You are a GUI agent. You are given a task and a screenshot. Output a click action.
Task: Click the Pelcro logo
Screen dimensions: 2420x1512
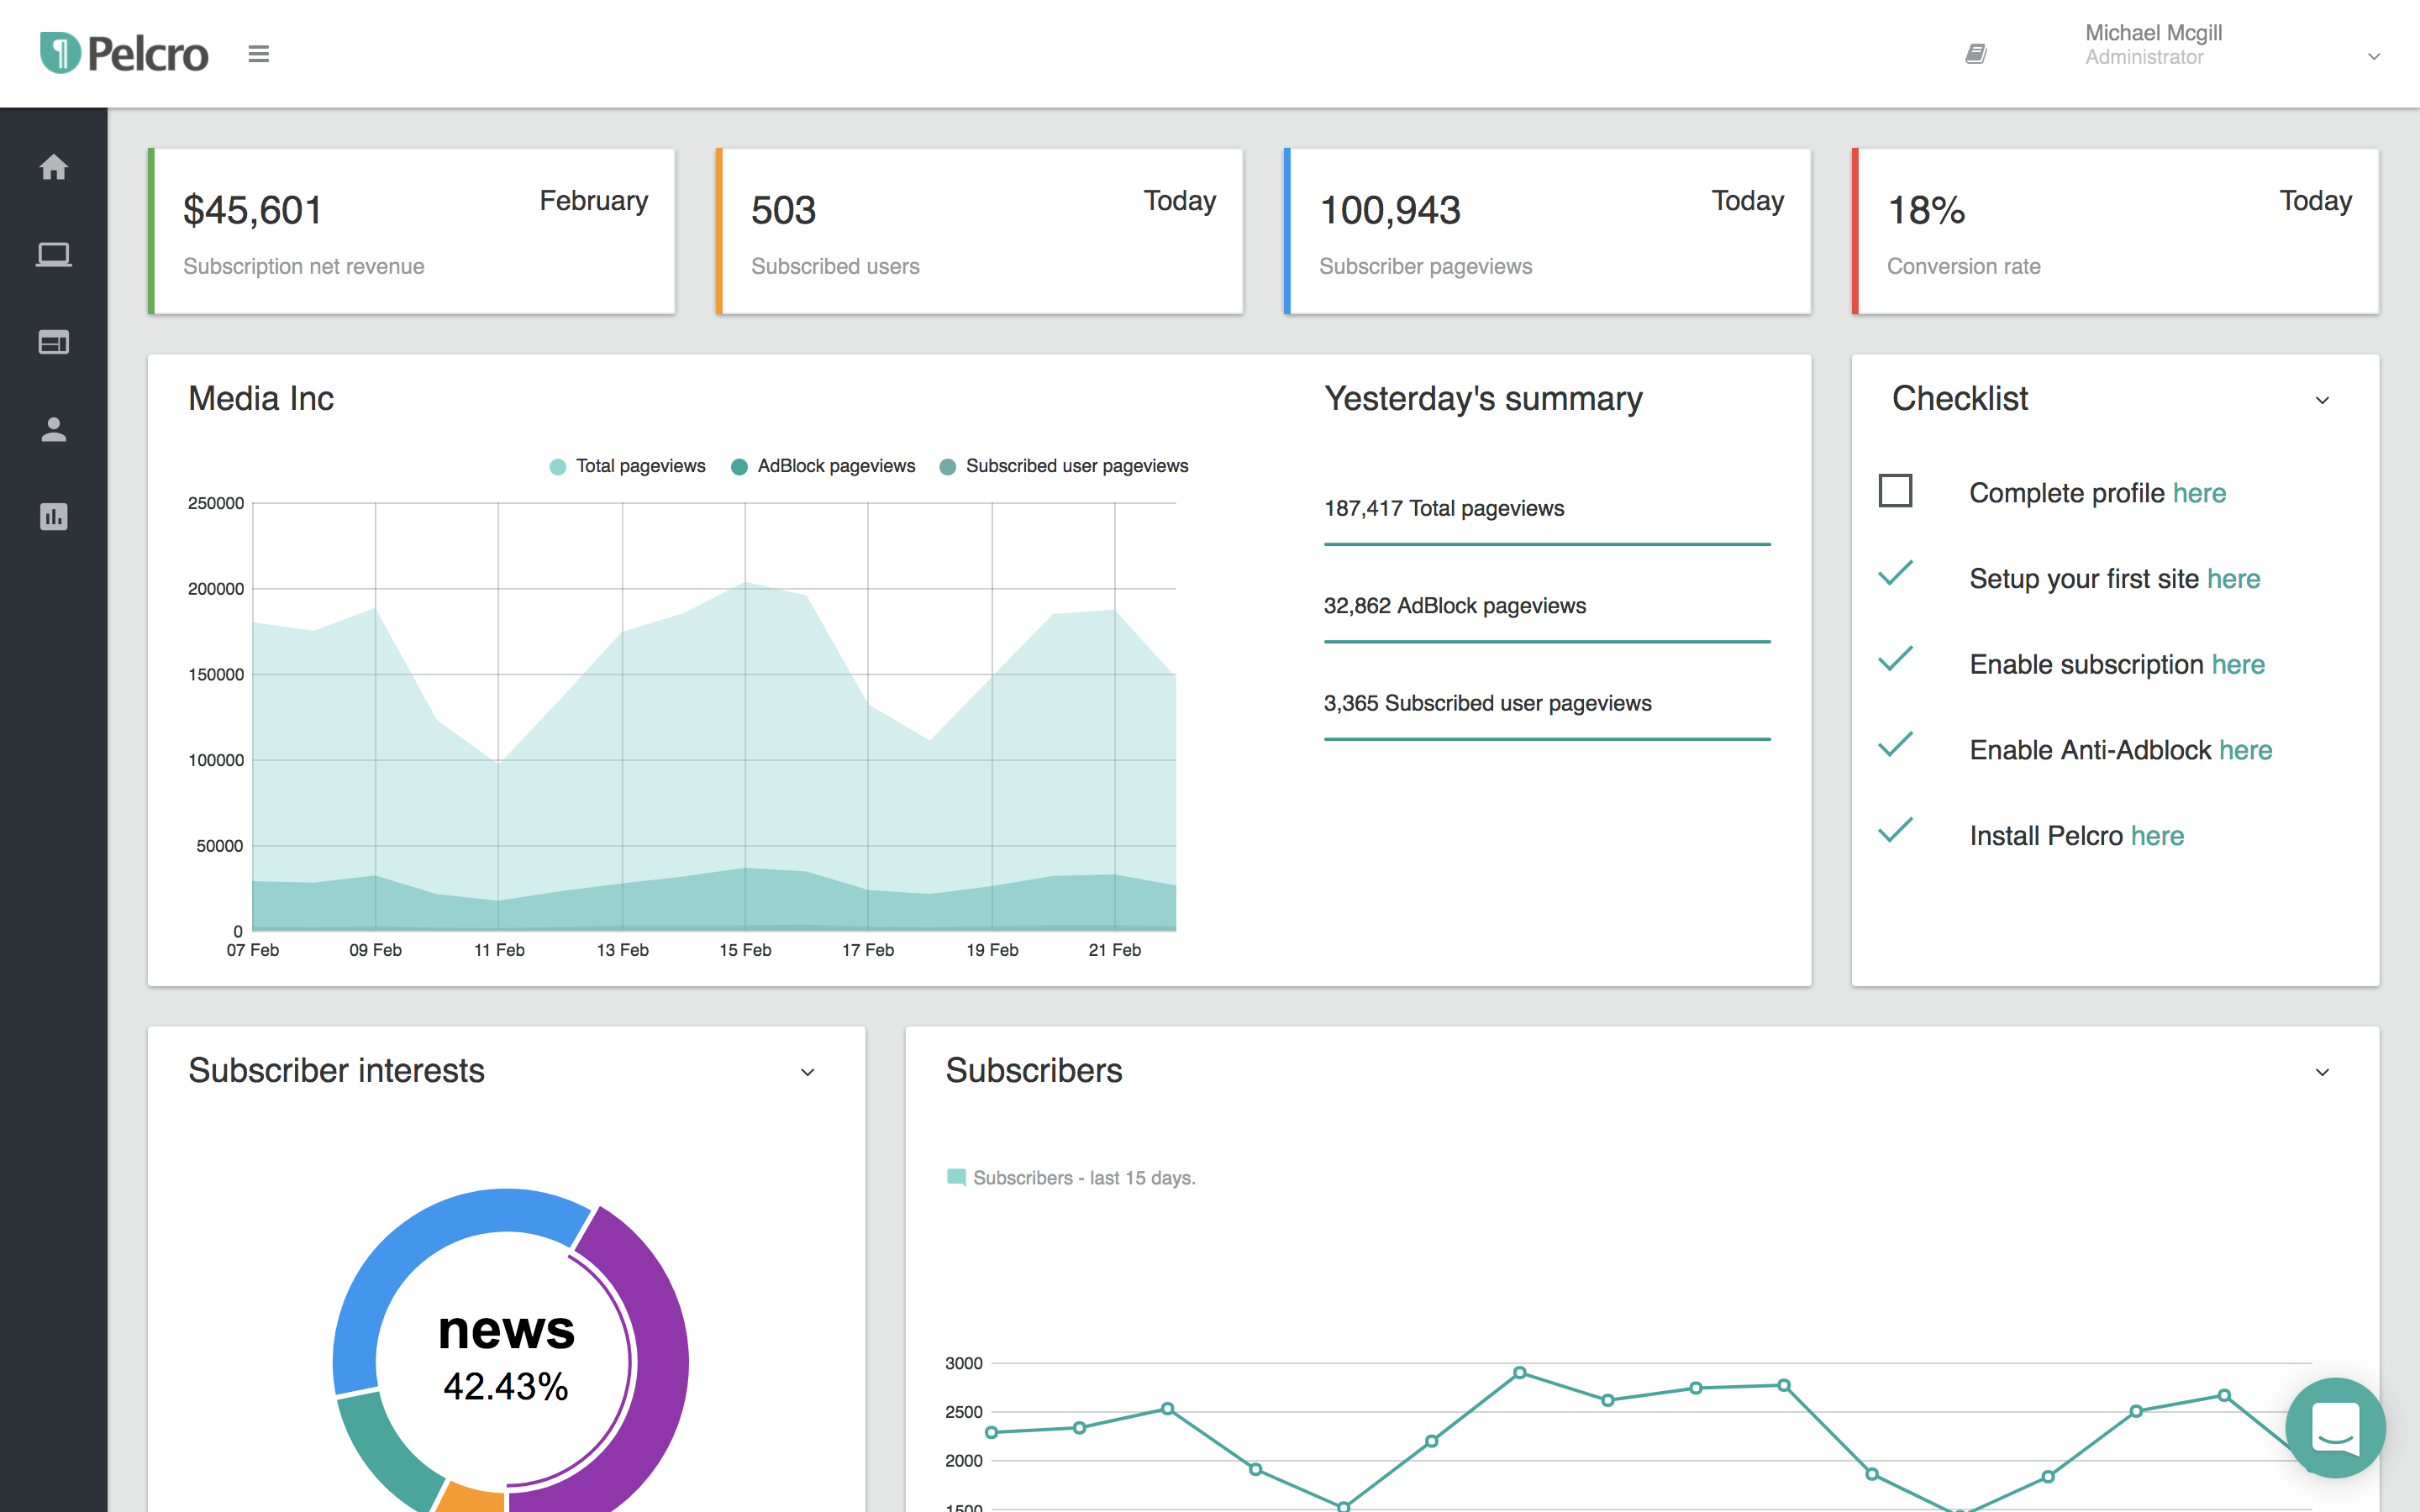(x=124, y=53)
